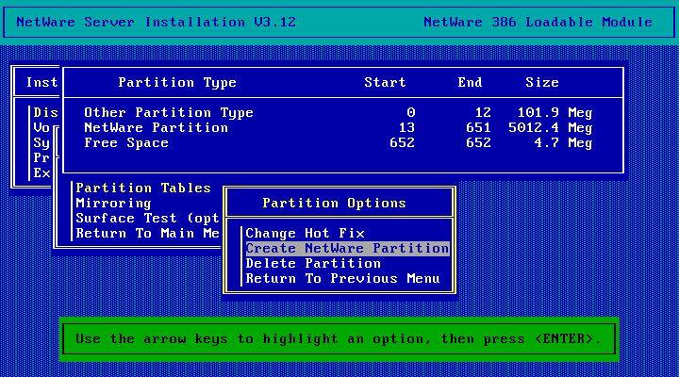Click end value 651 of NetWare Partition
Image resolution: width=679 pixels, height=377 pixels.
tap(478, 127)
